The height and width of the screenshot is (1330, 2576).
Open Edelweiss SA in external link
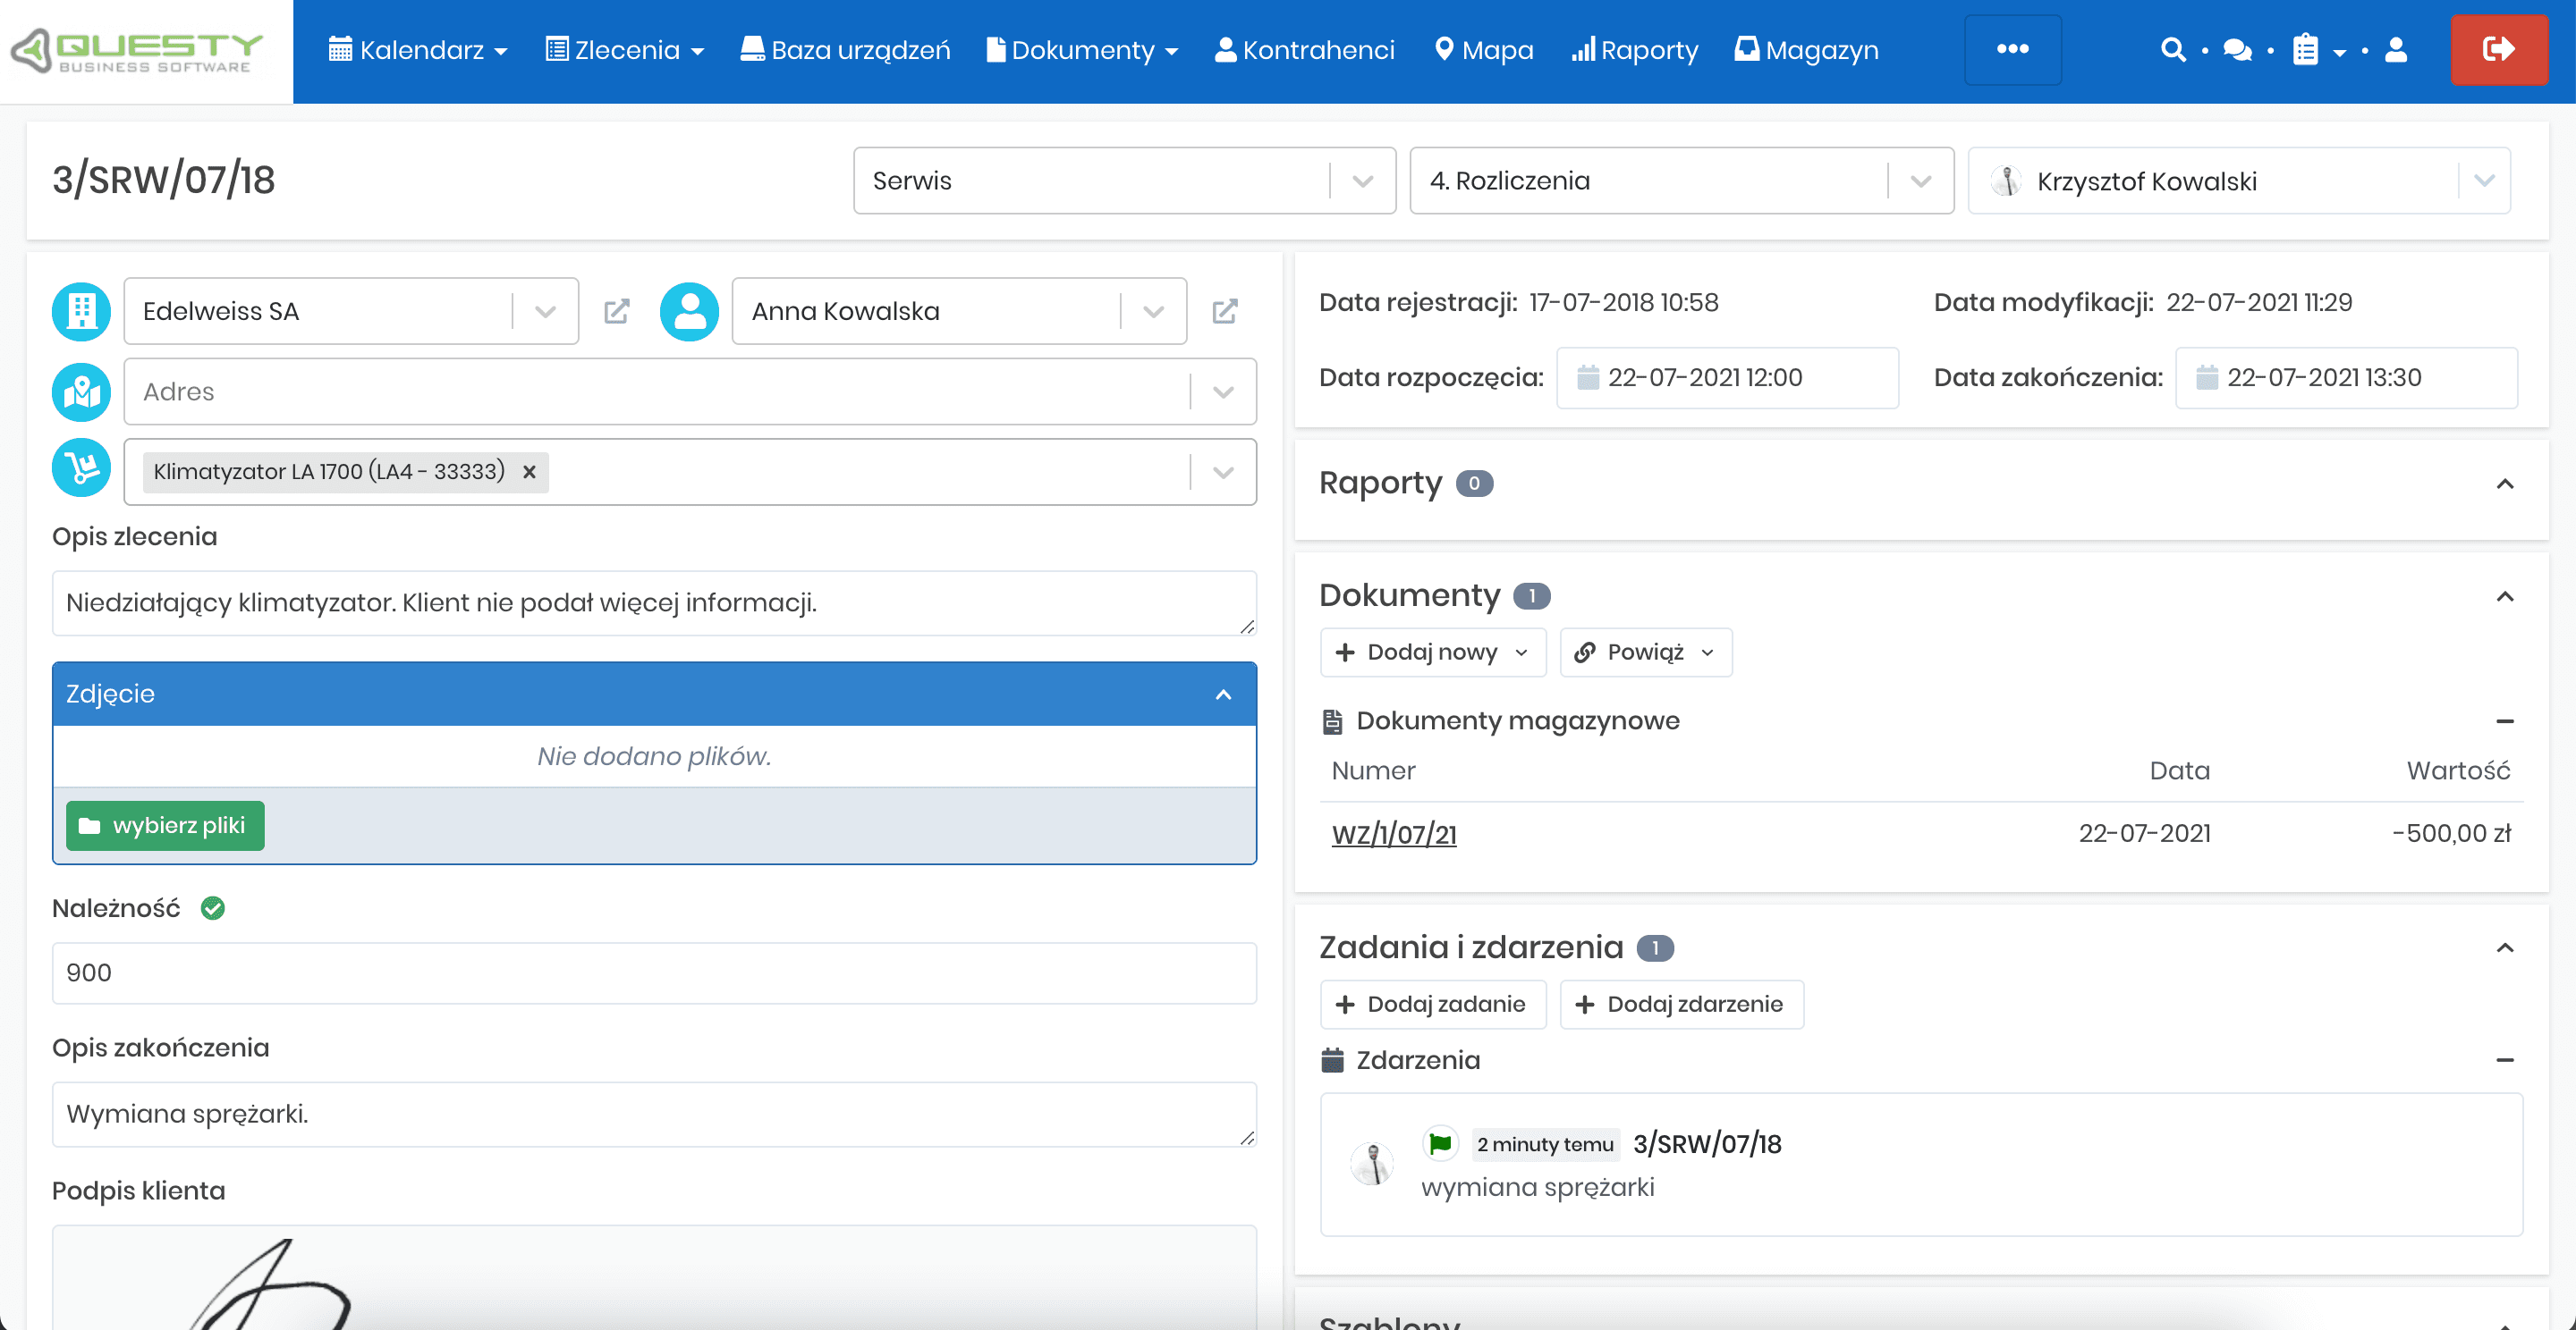[x=617, y=312]
